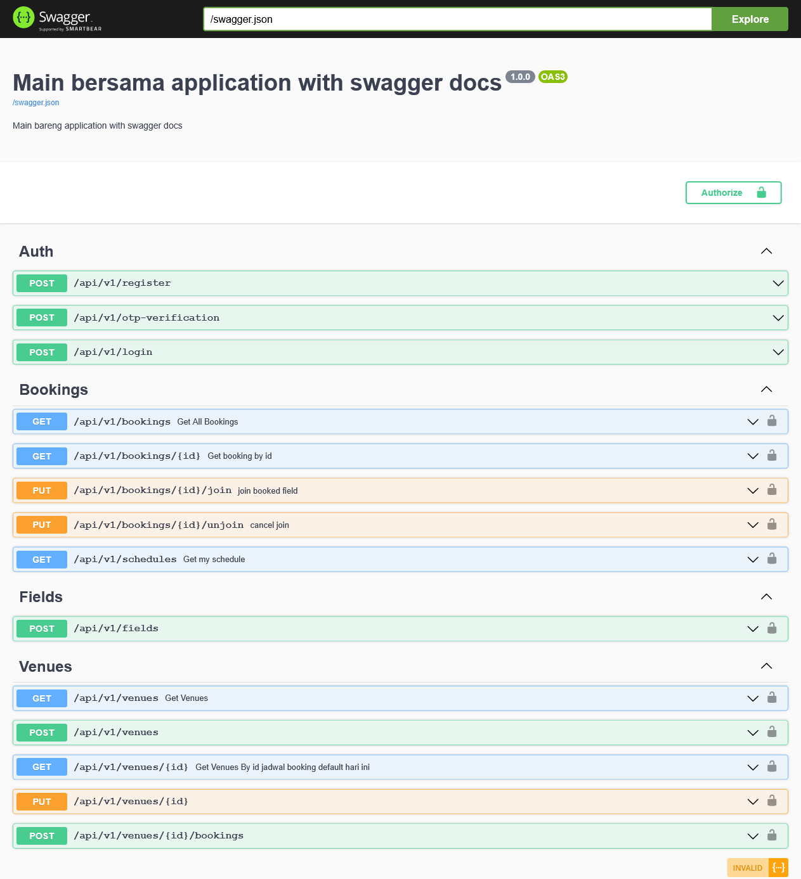The width and height of the screenshot is (801, 879).
Task: Click PUT badge for bookings/{id}/join
Action: pyautogui.click(x=42, y=491)
